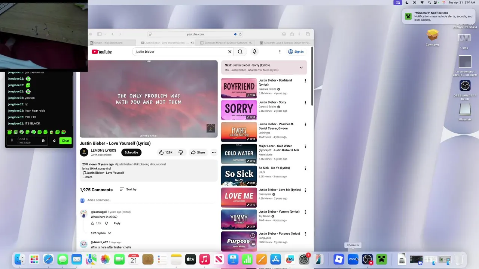Sign in to YouTube
Screen dimensions: 479x269
click(296, 52)
